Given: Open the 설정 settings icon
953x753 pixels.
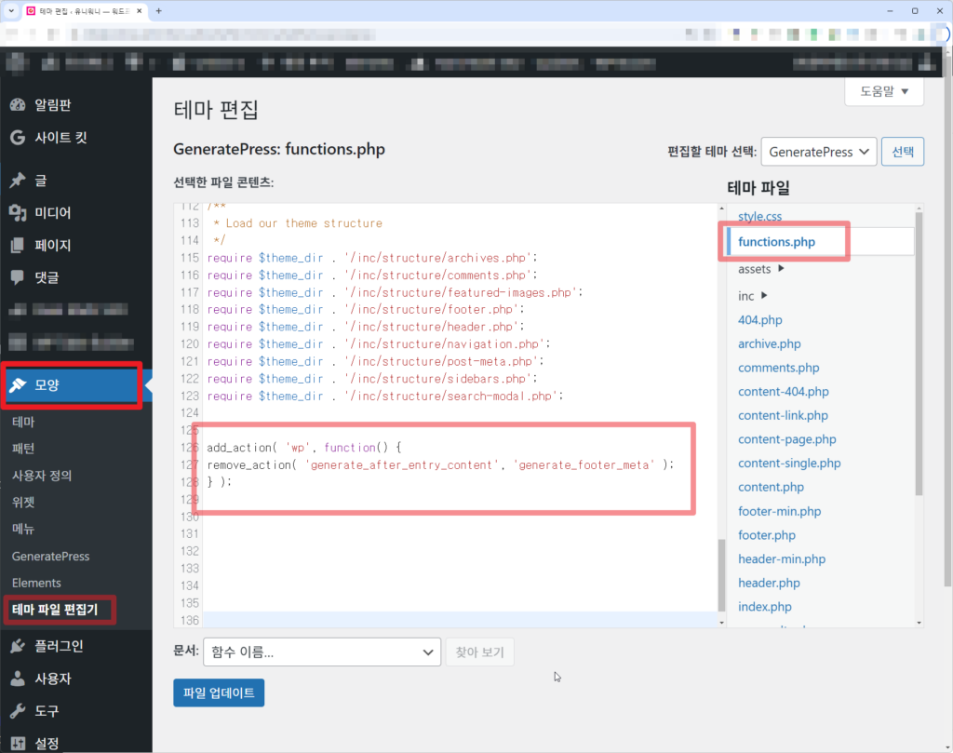Looking at the screenshot, I should 18,744.
